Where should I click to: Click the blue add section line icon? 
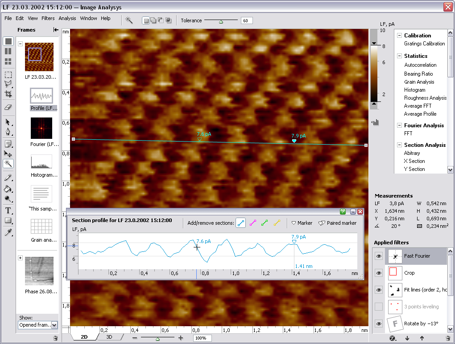(241, 223)
